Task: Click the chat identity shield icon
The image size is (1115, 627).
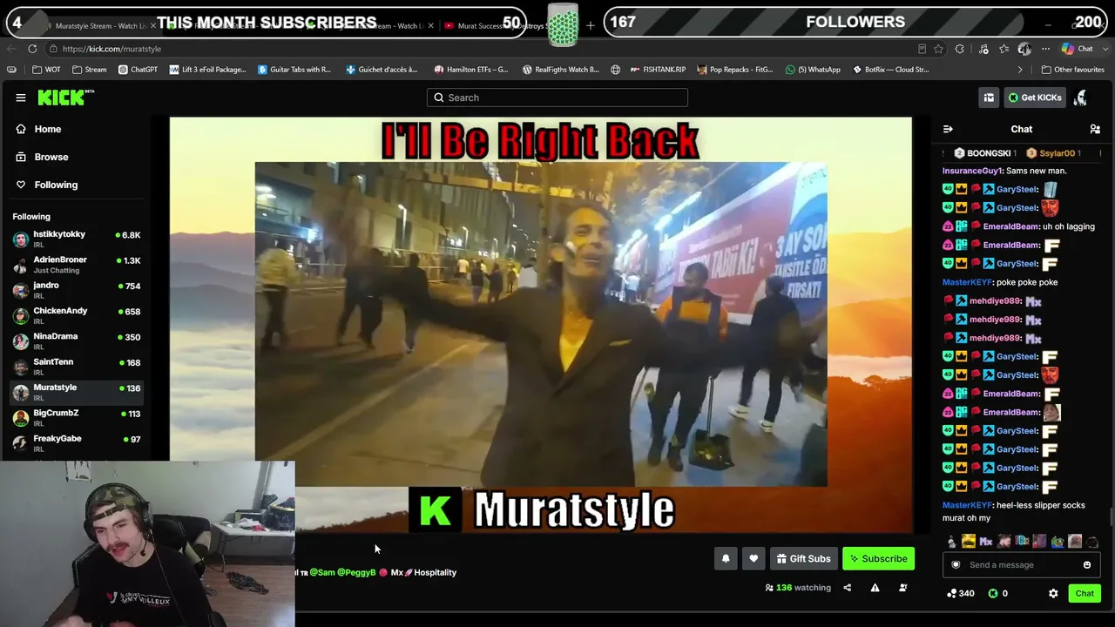Action: pyautogui.click(x=956, y=565)
